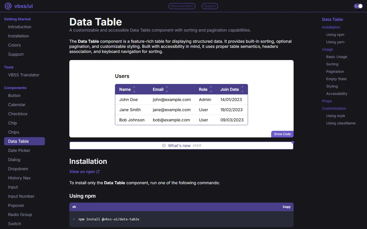367x229 pixels.
Task: Sort table by Email column arrows
Action: coord(167,89)
